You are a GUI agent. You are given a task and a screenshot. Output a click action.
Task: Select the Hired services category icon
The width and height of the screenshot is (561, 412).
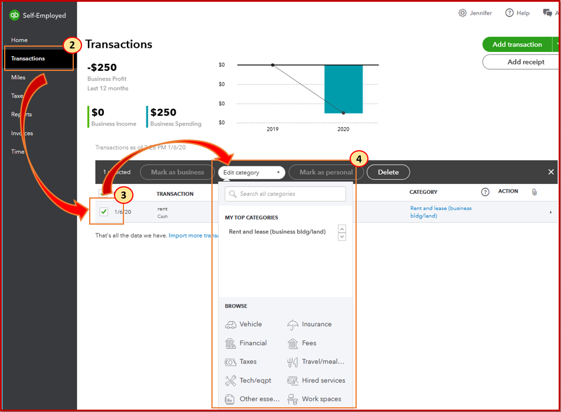click(293, 380)
